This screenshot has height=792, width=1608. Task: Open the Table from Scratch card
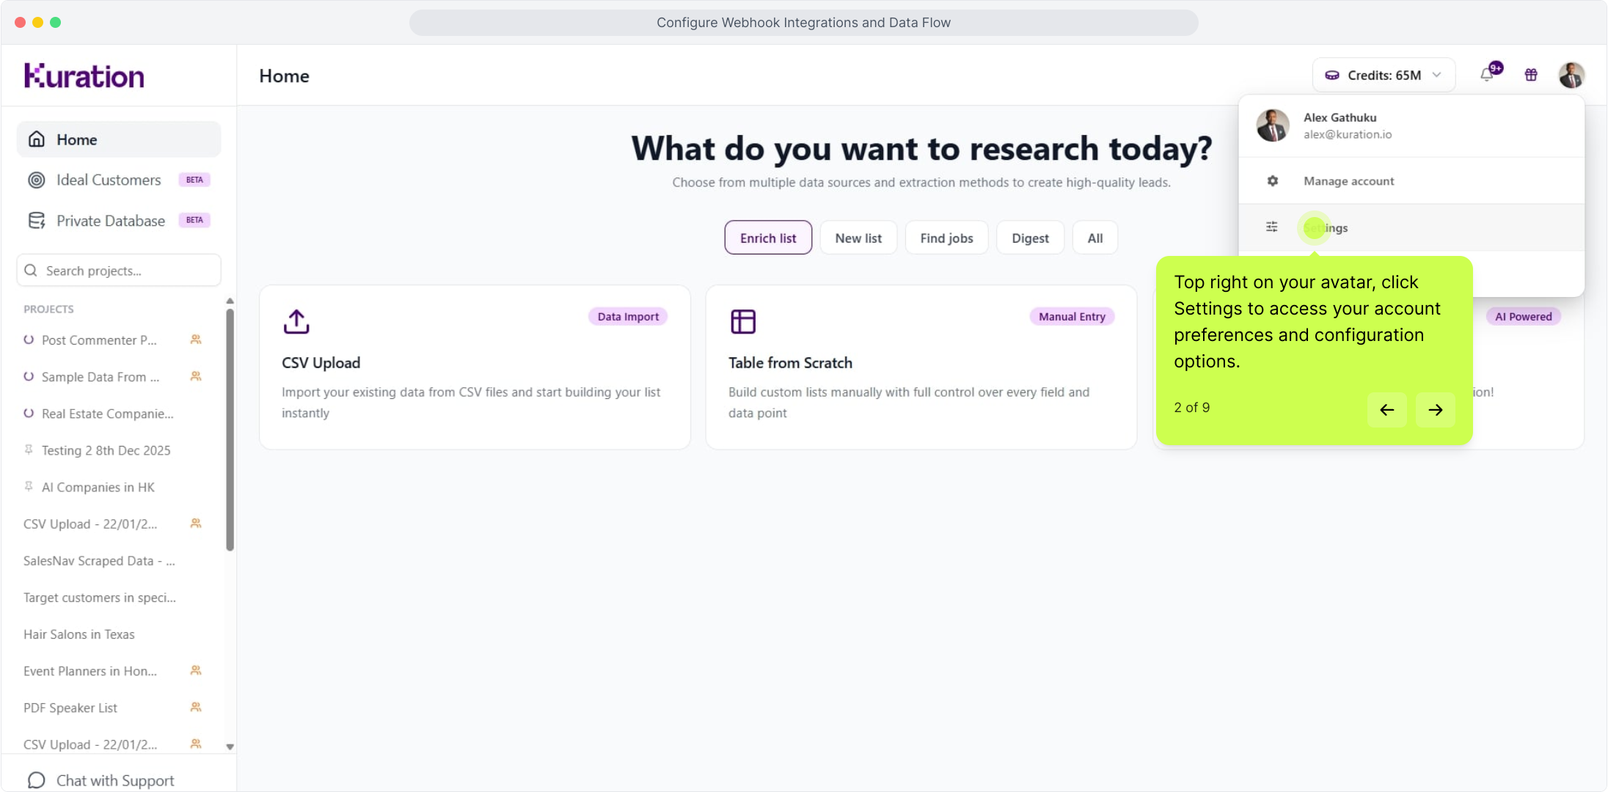pyautogui.click(x=921, y=367)
